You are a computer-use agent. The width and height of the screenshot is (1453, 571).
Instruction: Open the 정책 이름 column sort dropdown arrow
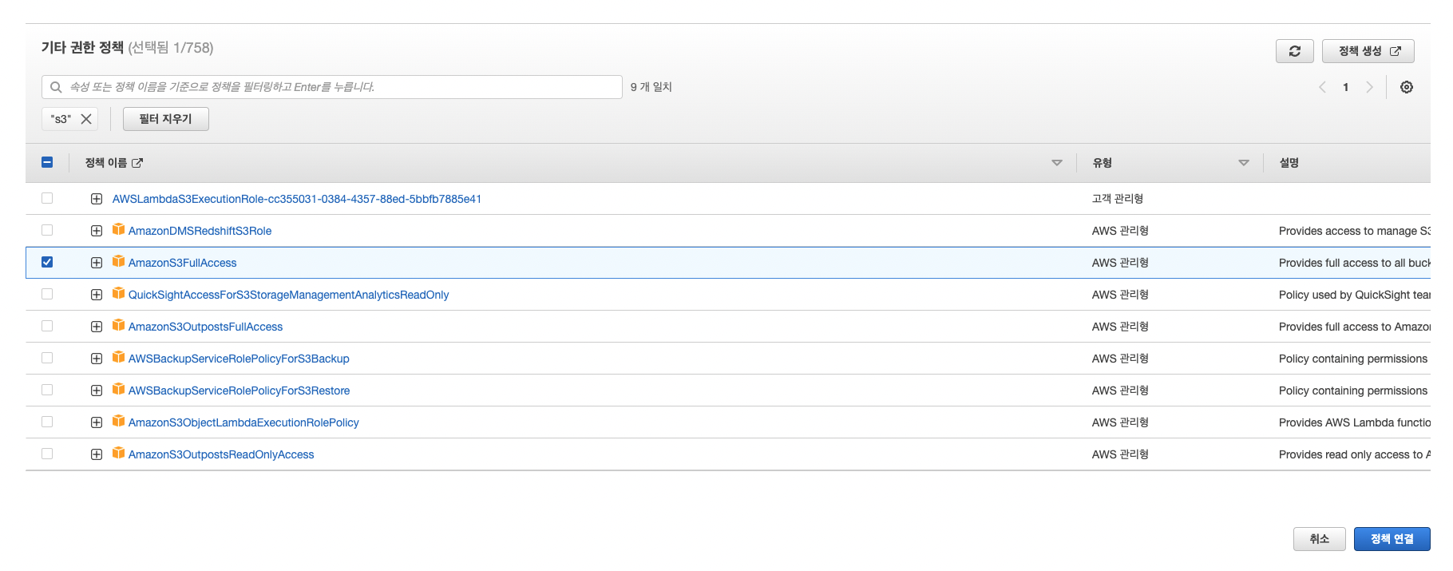coord(1057,163)
